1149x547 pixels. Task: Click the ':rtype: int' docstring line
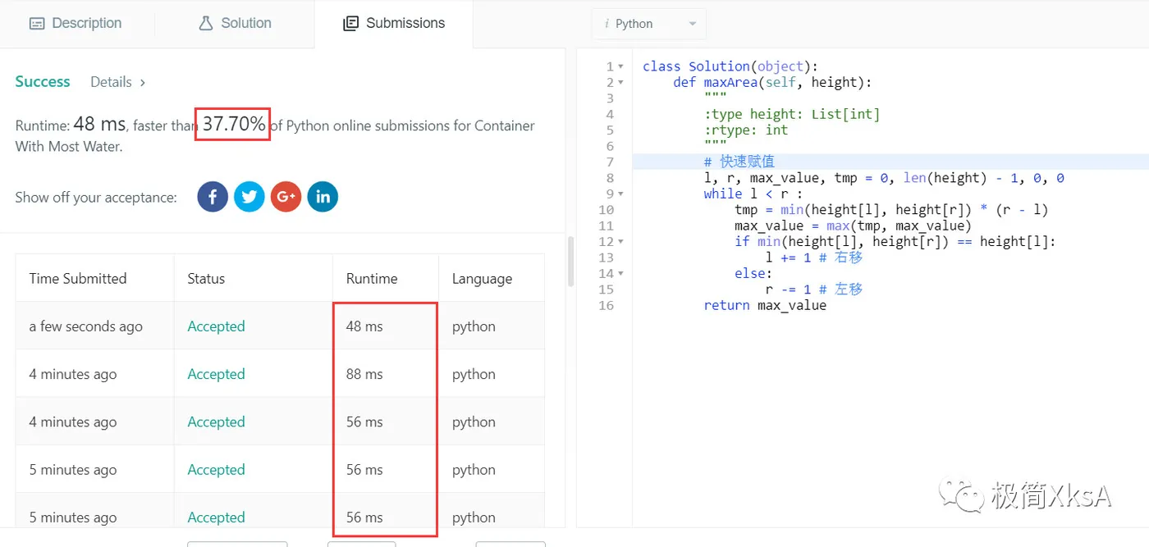[745, 130]
